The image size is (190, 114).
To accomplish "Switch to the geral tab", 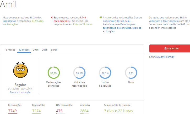I will tap(54, 50).
